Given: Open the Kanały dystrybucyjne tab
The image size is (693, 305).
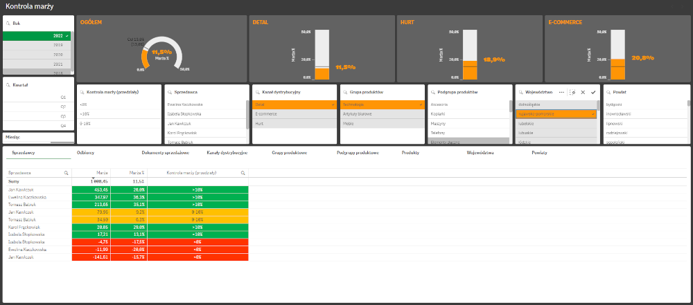Looking at the screenshot, I should click(x=227, y=152).
